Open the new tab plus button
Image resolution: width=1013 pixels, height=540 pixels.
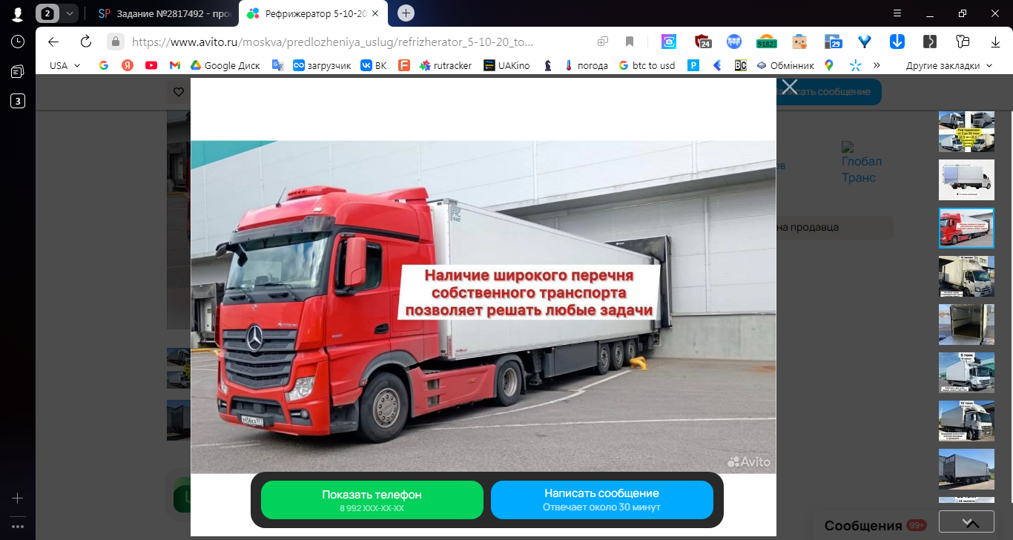point(406,13)
